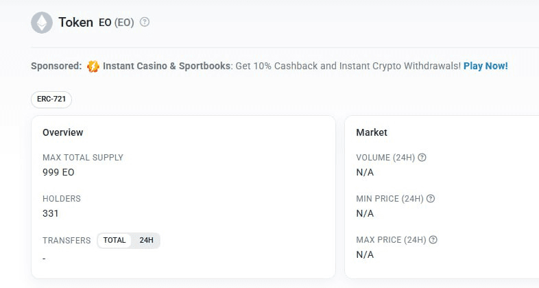Viewport: 539px width, 288px height.
Task: Click the N/A value under Volume (24H)
Action: coord(365,172)
